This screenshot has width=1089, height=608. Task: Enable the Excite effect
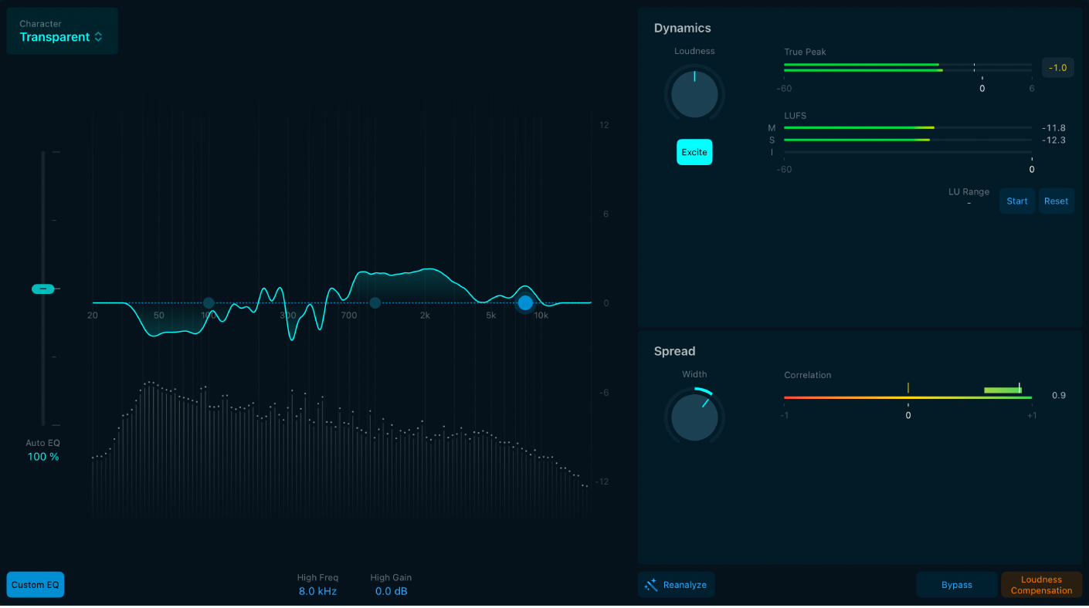694,152
